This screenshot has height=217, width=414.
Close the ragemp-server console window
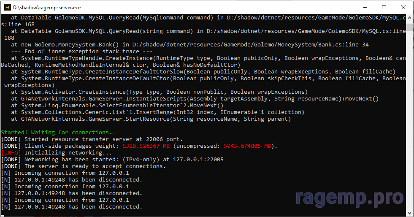click(x=403, y=7)
